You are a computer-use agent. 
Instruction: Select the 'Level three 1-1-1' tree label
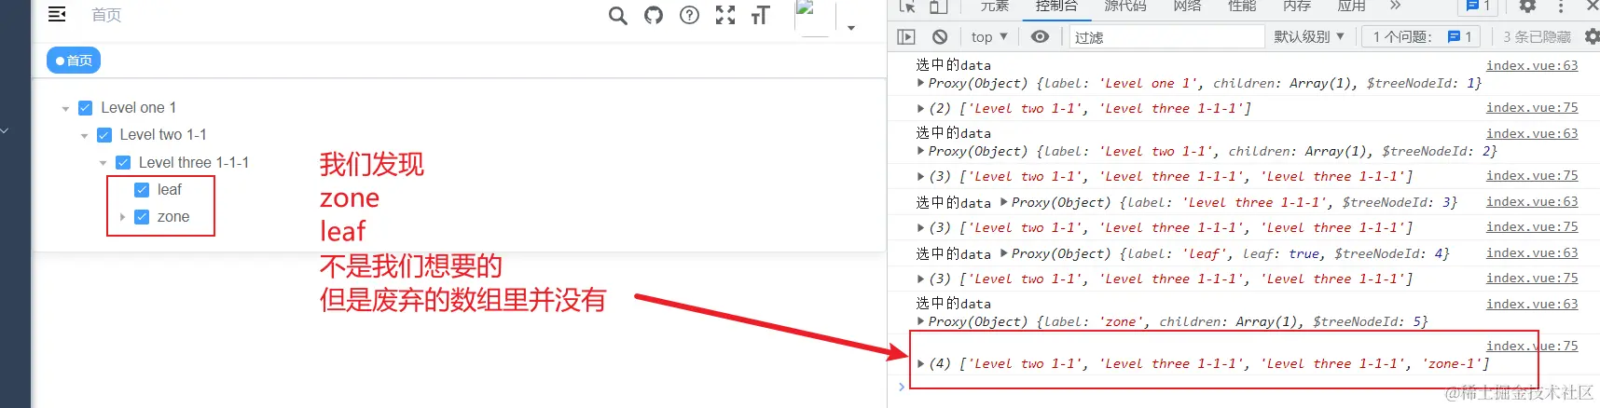pyautogui.click(x=194, y=162)
